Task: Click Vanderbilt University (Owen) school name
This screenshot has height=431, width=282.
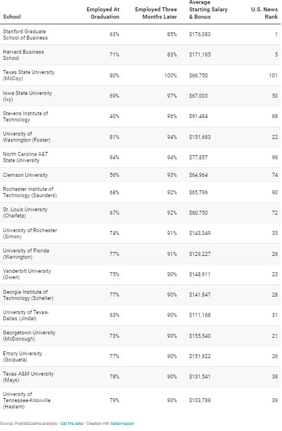Action: click(x=27, y=274)
